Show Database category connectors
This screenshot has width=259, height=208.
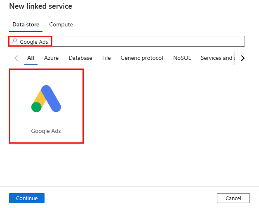tap(80, 58)
